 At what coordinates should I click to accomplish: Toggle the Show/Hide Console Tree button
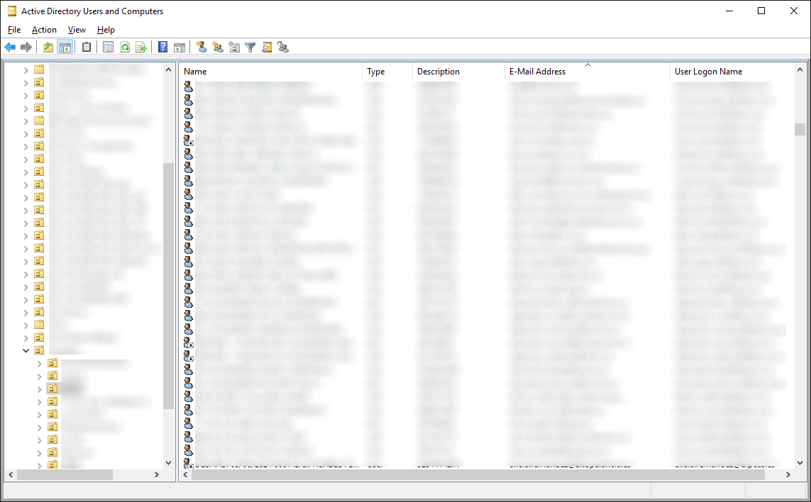point(65,48)
